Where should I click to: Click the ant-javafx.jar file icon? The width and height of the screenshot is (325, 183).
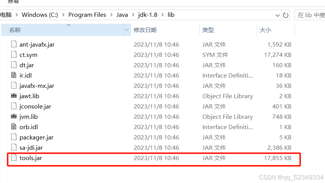pos(14,44)
